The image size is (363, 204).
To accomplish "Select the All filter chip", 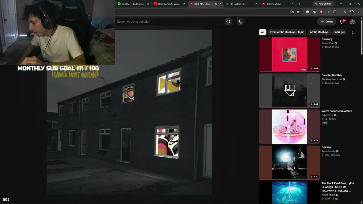I will coord(263,32).
